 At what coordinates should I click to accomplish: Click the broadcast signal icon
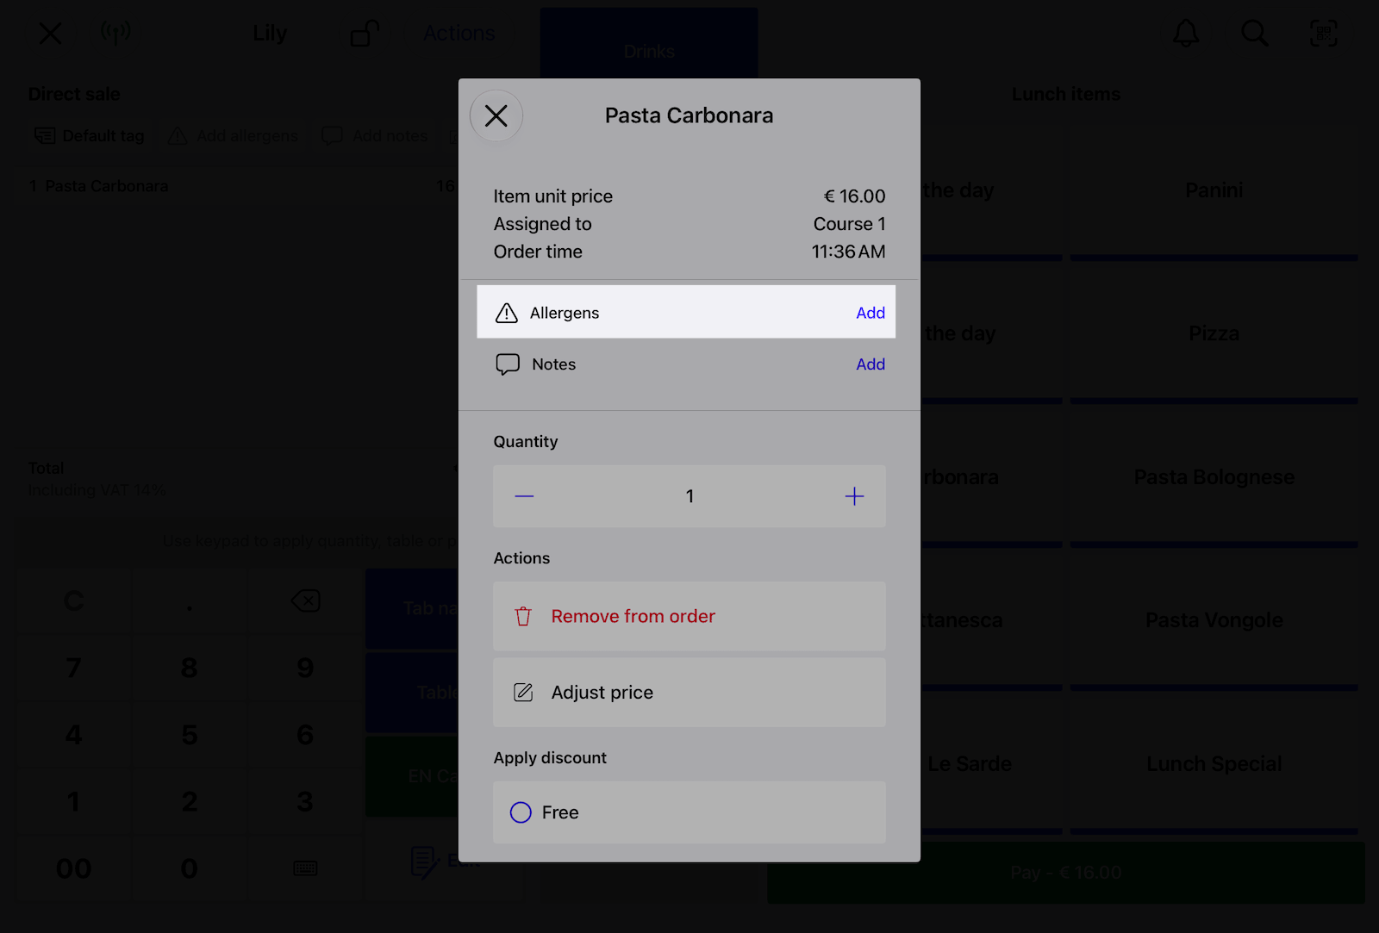(x=115, y=33)
